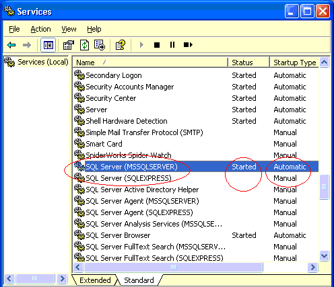Sort by the Name column header
The width and height of the screenshot is (334, 287).
point(150,63)
